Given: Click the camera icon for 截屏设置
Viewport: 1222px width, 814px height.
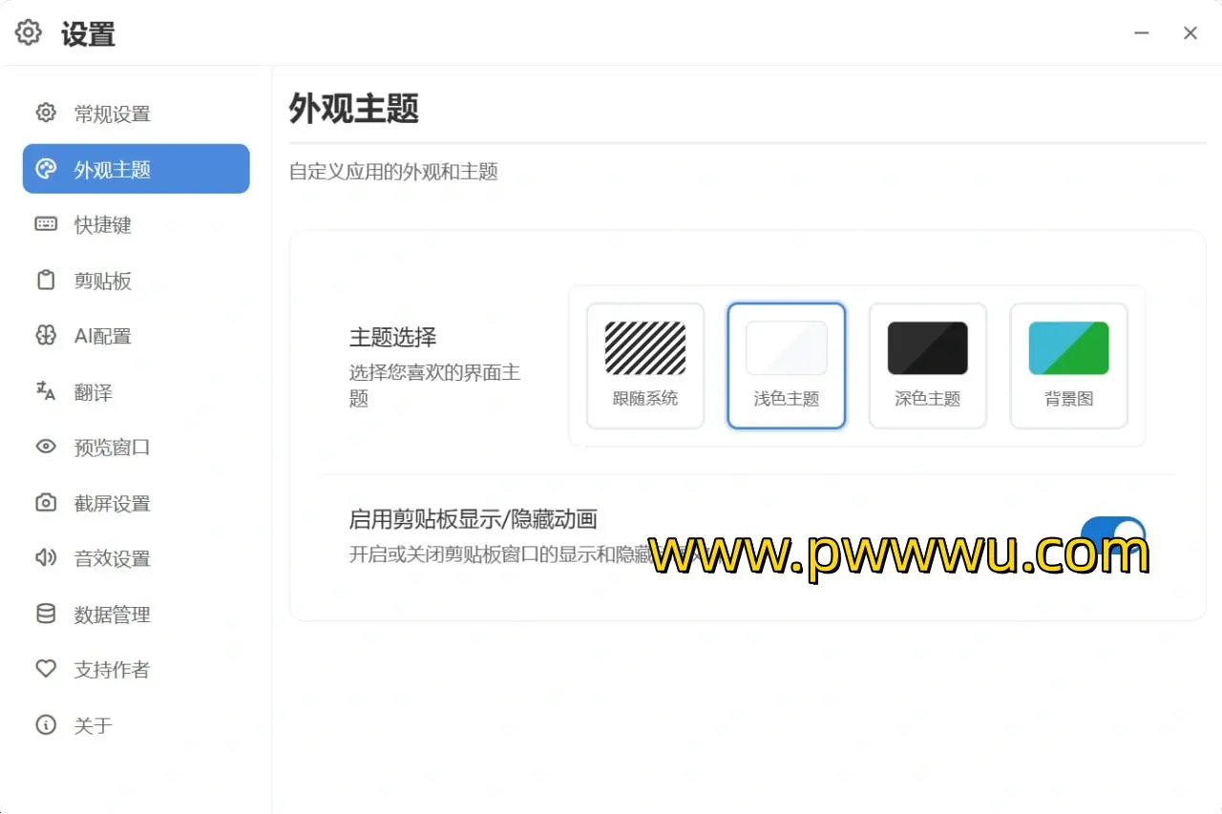Looking at the screenshot, I should (46, 503).
